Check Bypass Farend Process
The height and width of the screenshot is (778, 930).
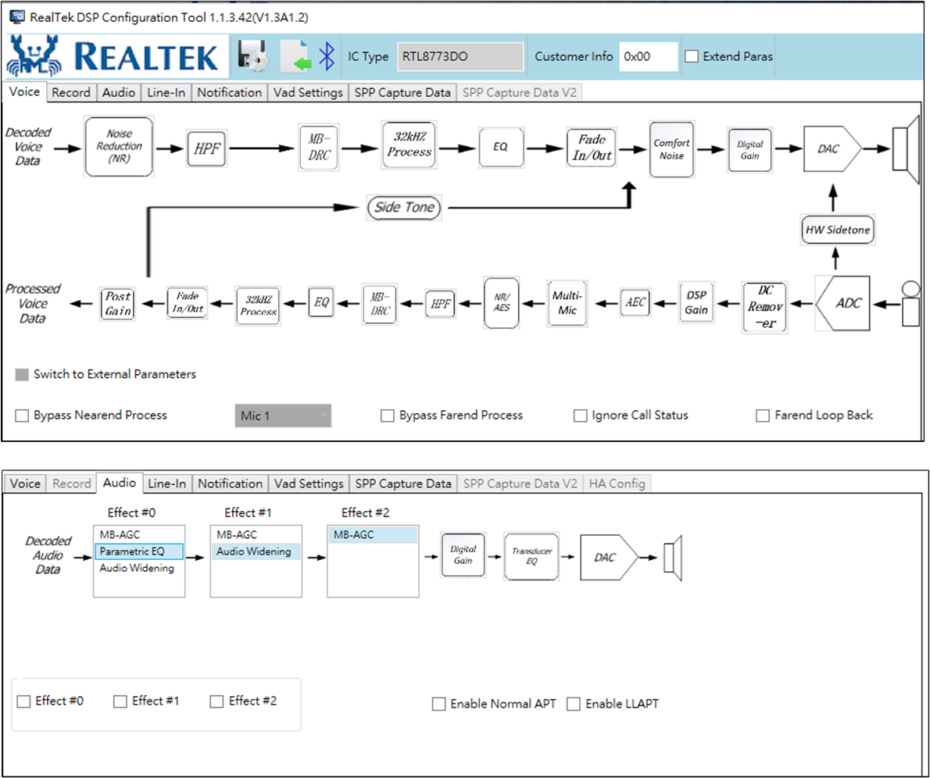(x=388, y=416)
